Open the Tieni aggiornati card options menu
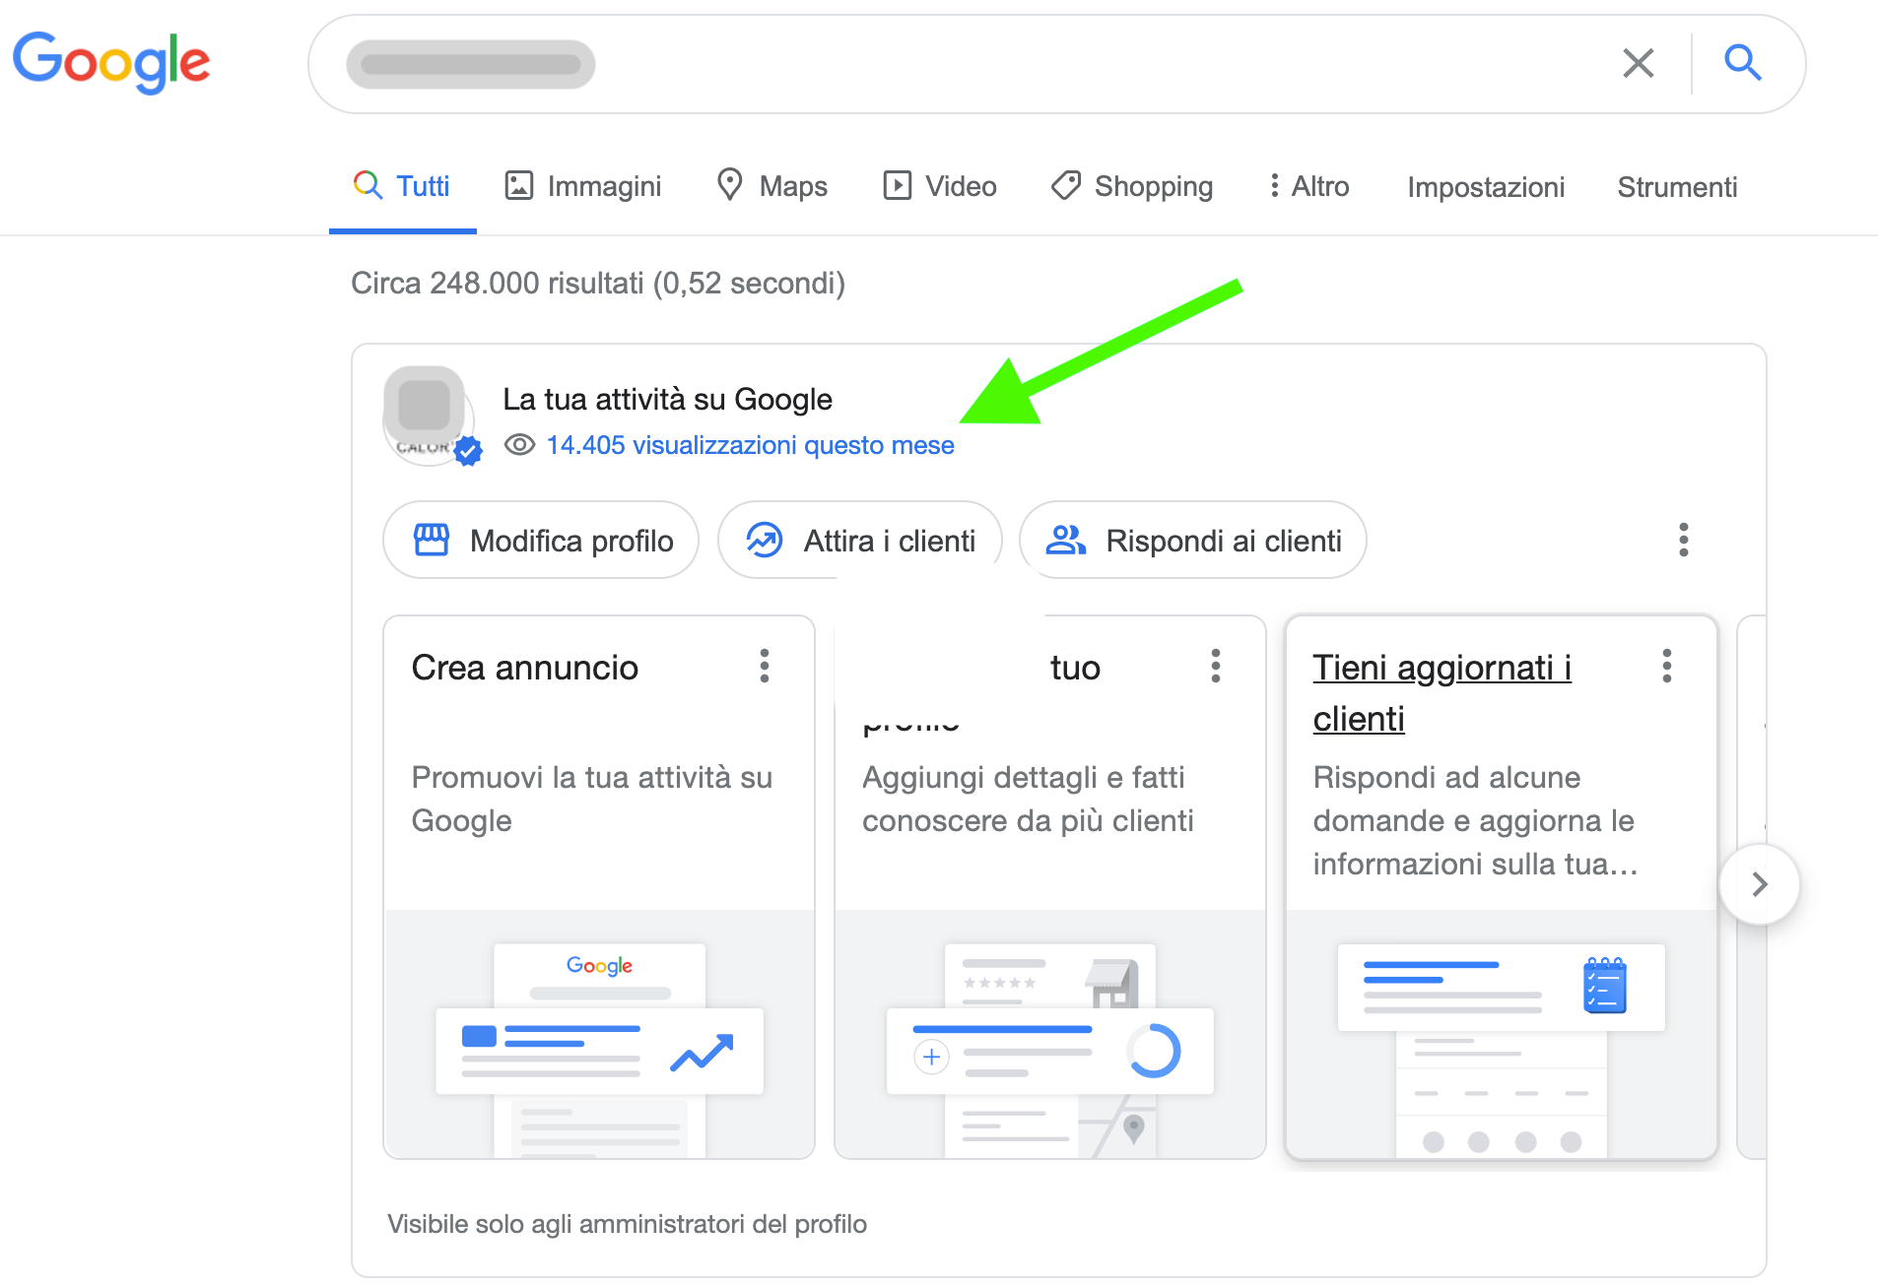The height and width of the screenshot is (1288, 1878). pyautogui.click(x=1667, y=667)
